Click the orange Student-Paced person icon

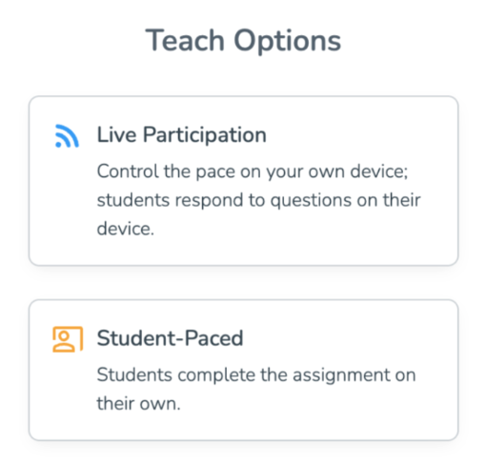68,339
